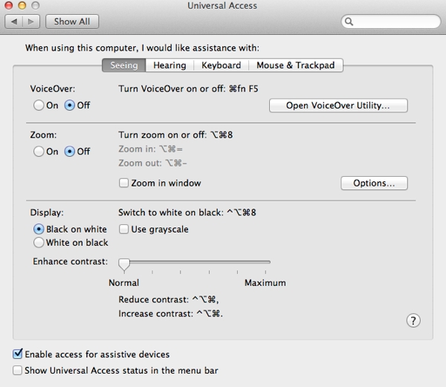
Task: Click 'Turn zoom on or off' shortcut text
Action: coord(175,134)
